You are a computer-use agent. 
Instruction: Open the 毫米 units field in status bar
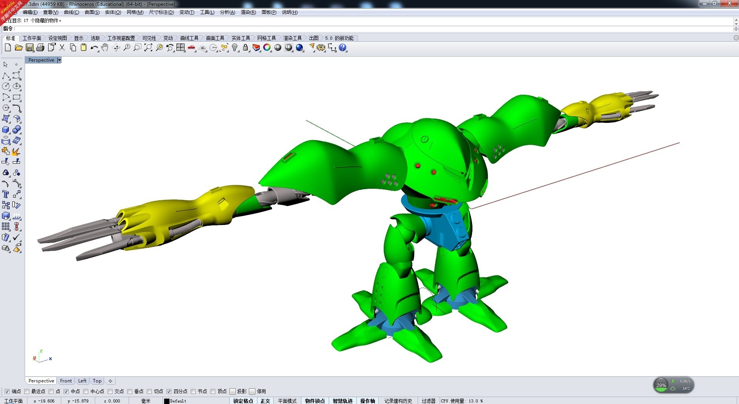tap(146, 401)
